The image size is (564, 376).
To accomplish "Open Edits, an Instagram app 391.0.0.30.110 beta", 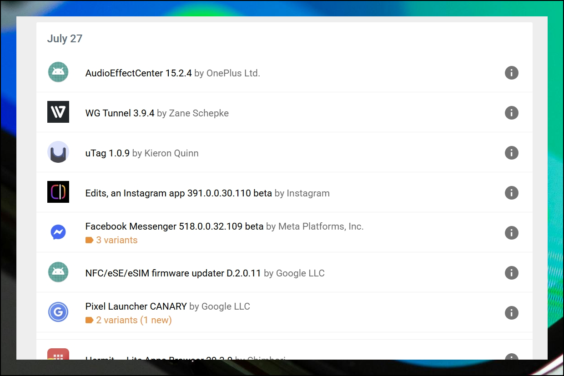I will tap(178, 193).
